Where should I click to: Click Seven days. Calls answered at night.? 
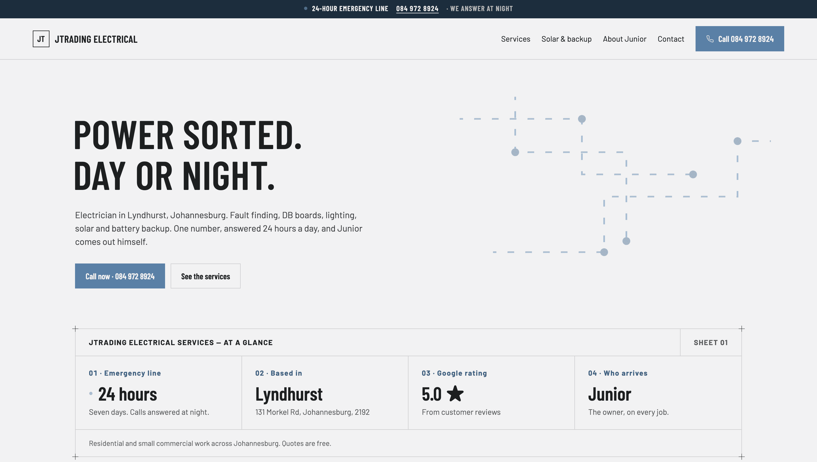pos(149,412)
